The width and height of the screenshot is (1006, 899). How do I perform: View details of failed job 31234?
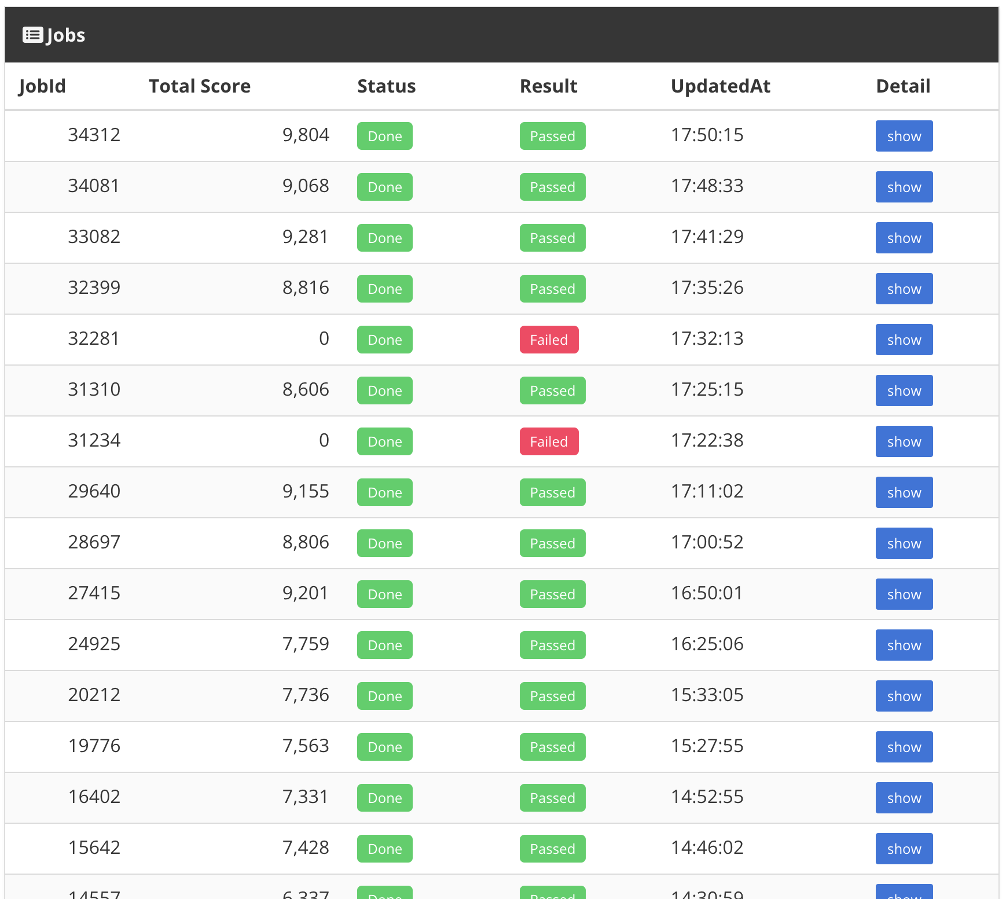pyautogui.click(x=904, y=441)
